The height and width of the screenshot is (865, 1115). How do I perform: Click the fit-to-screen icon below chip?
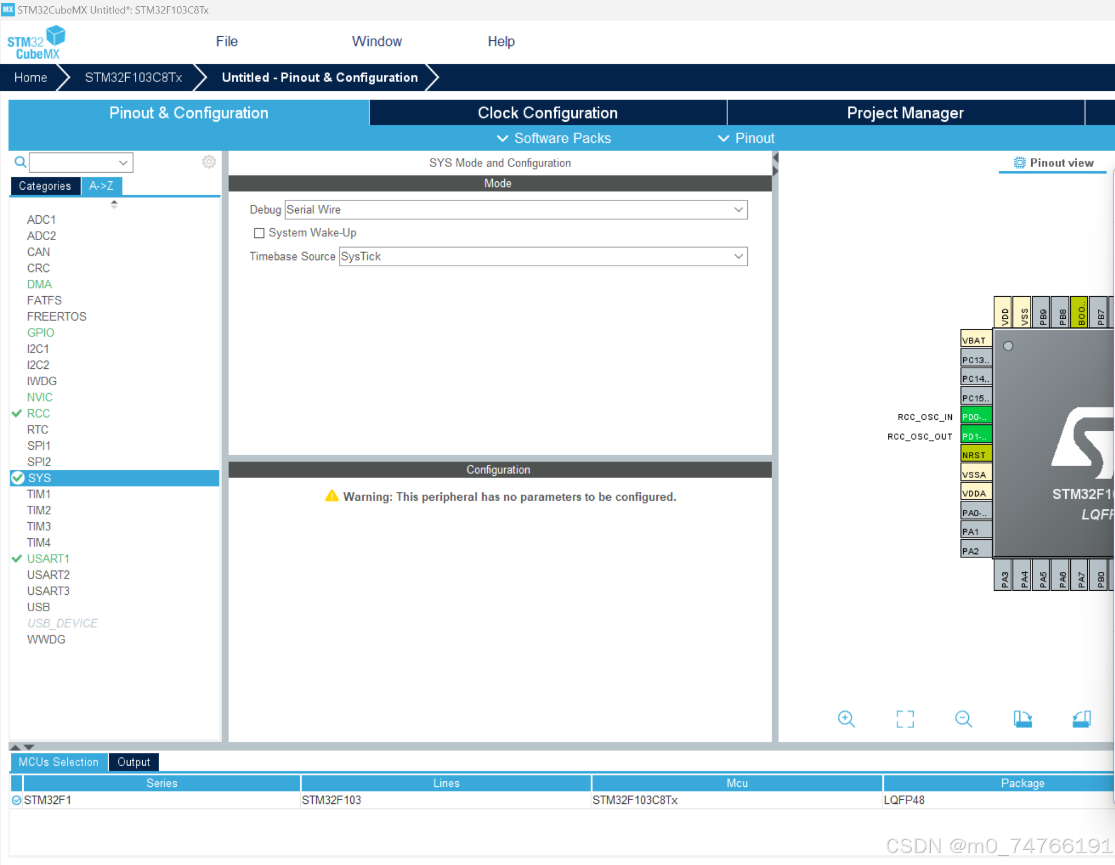[905, 719]
